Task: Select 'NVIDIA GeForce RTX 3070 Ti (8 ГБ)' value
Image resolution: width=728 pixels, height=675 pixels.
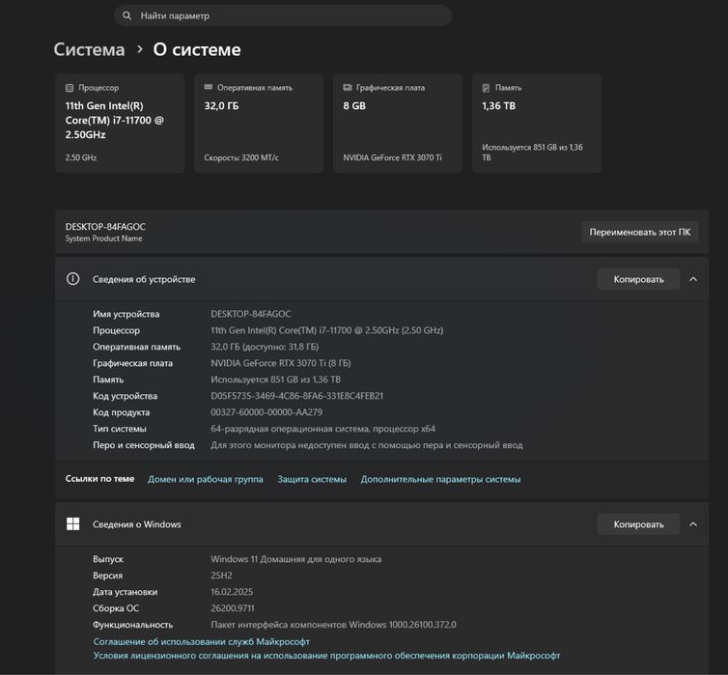Action: point(281,363)
